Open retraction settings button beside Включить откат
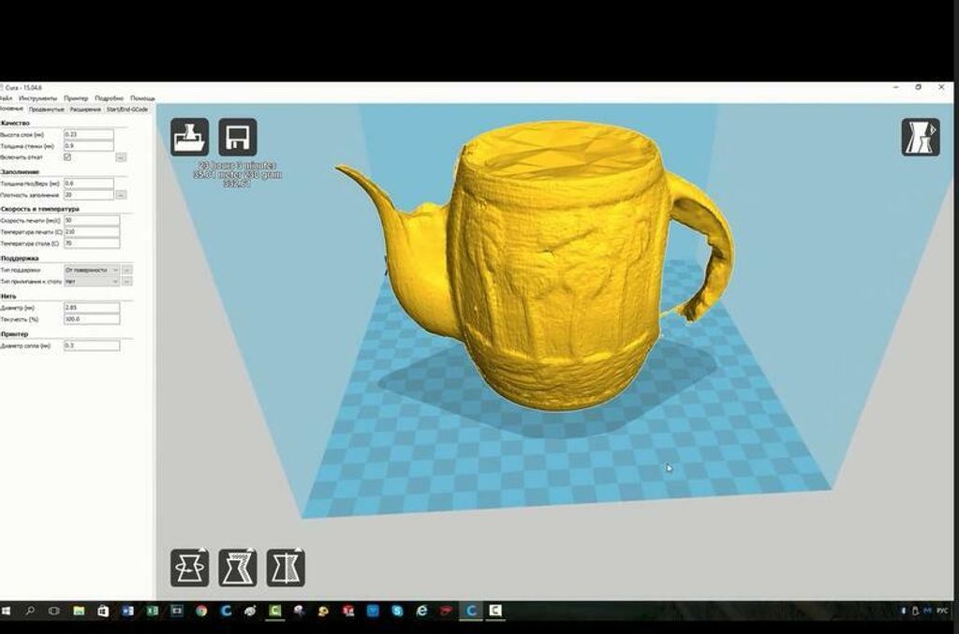The height and width of the screenshot is (634, 959). pyautogui.click(x=121, y=157)
